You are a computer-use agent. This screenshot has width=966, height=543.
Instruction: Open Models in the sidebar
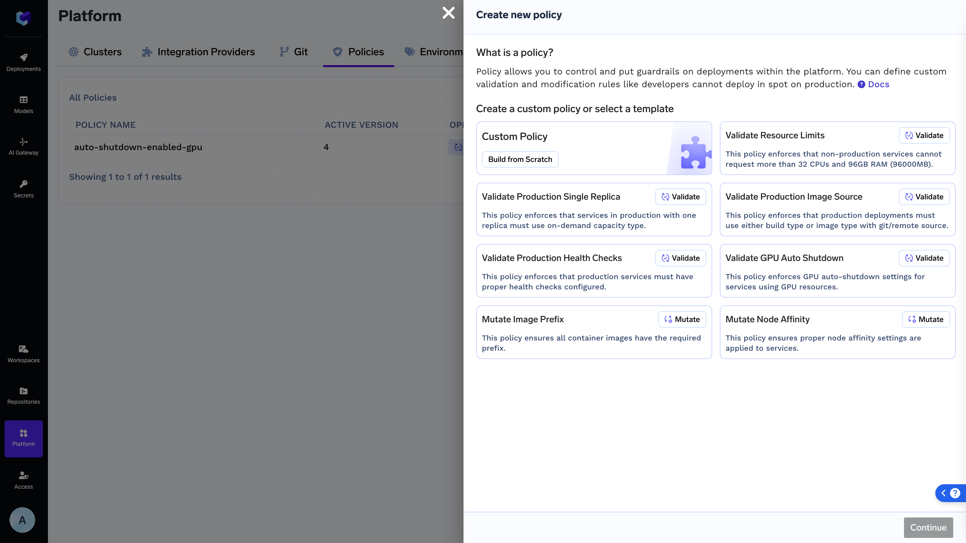click(23, 104)
